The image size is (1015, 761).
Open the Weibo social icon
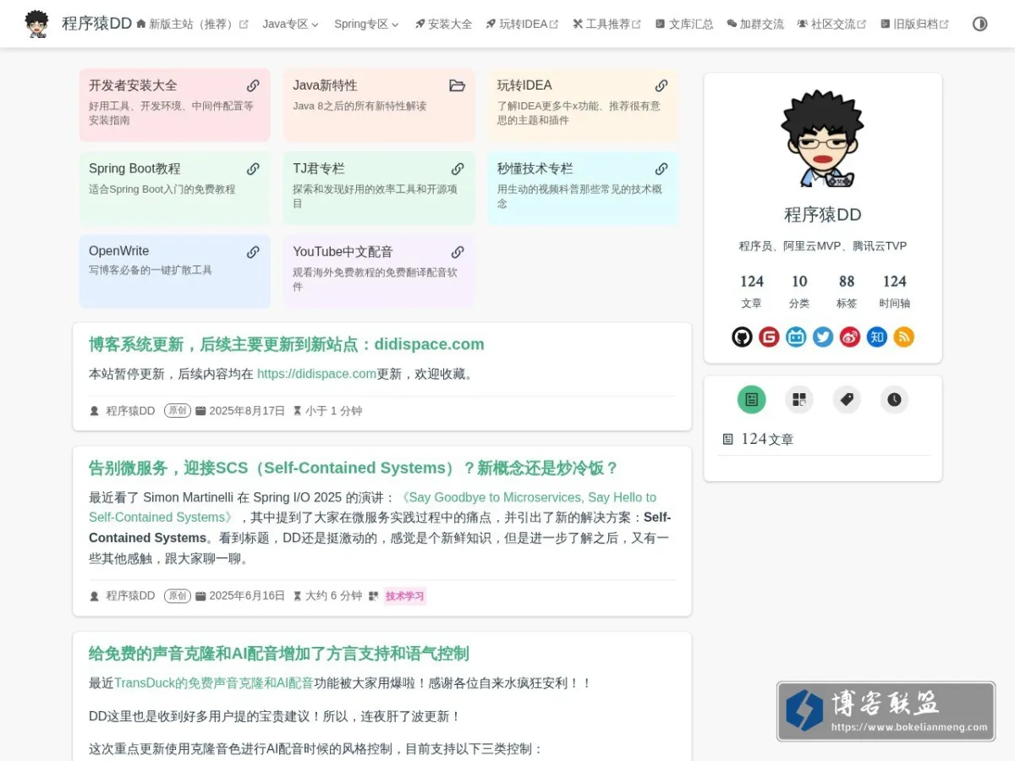click(x=850, y=337)
